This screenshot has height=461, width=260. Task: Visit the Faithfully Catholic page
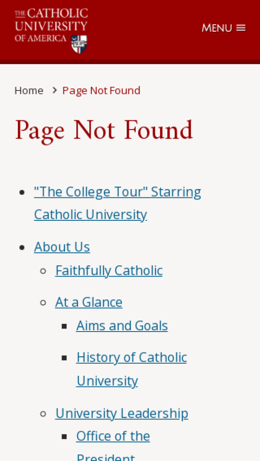pos(109,271)
